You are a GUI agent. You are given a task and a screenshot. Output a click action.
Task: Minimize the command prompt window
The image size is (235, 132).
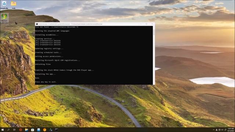[x=141, y=24]
